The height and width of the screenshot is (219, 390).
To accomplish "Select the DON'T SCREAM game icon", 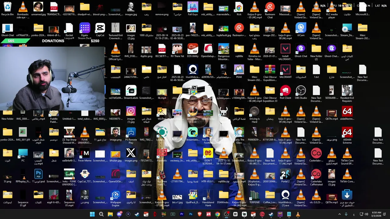I will (x=208, y=157).
